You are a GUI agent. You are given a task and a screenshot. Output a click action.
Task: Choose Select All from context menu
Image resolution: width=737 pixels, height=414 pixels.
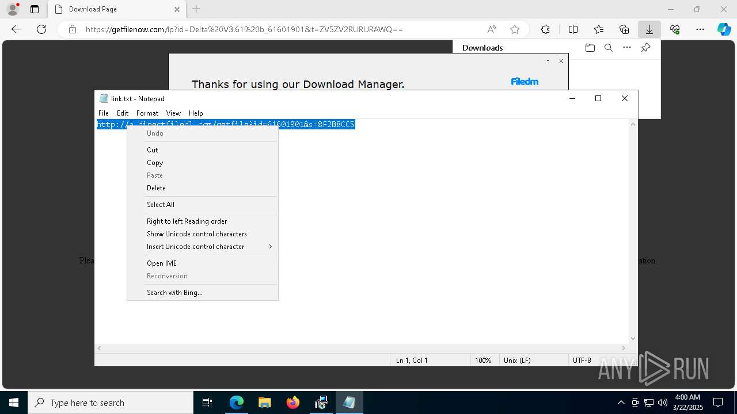click(x=202, y=205)
